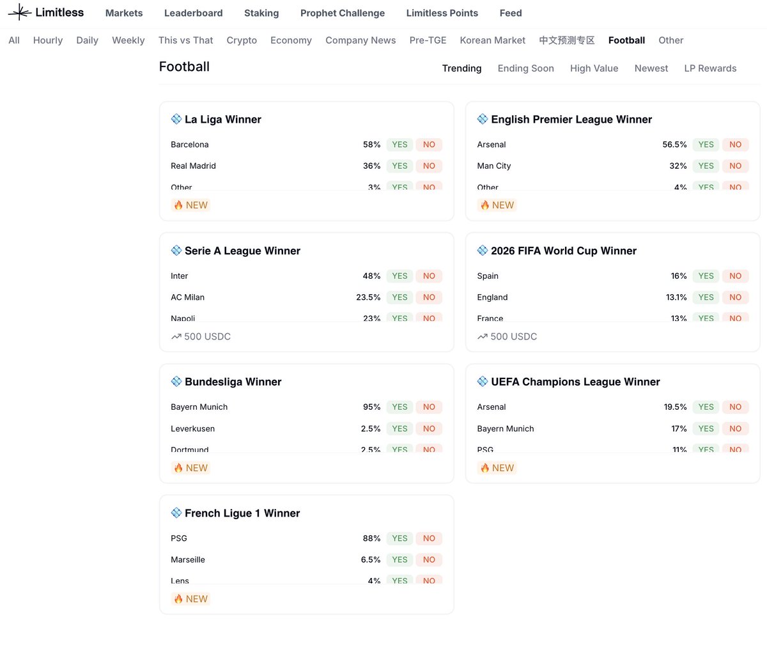
Task: Click the diamond icon beside UEFA Champions League Winner
Action: [x=483, y=381]
